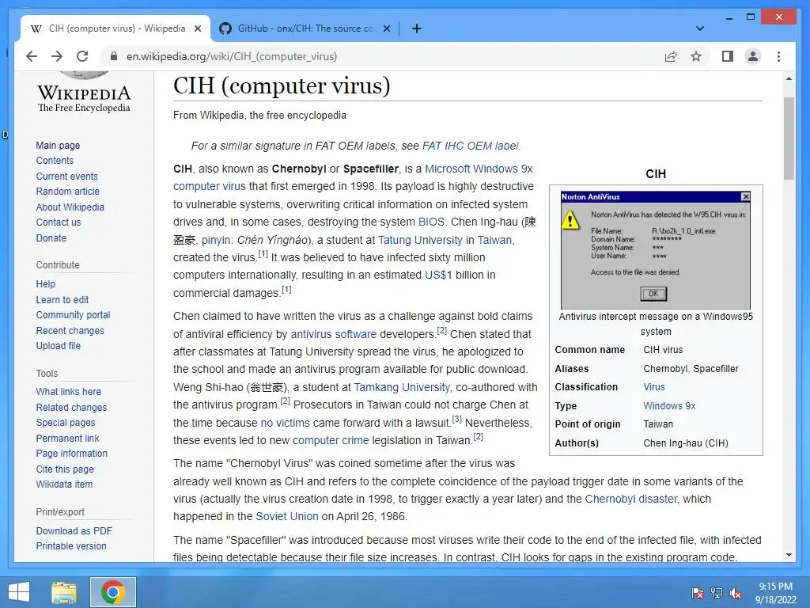Open About Wikipedia link
The height and width of the screenshot is (608, 810).
point(70,207)
